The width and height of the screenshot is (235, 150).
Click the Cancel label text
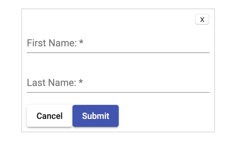click(49, 116)
